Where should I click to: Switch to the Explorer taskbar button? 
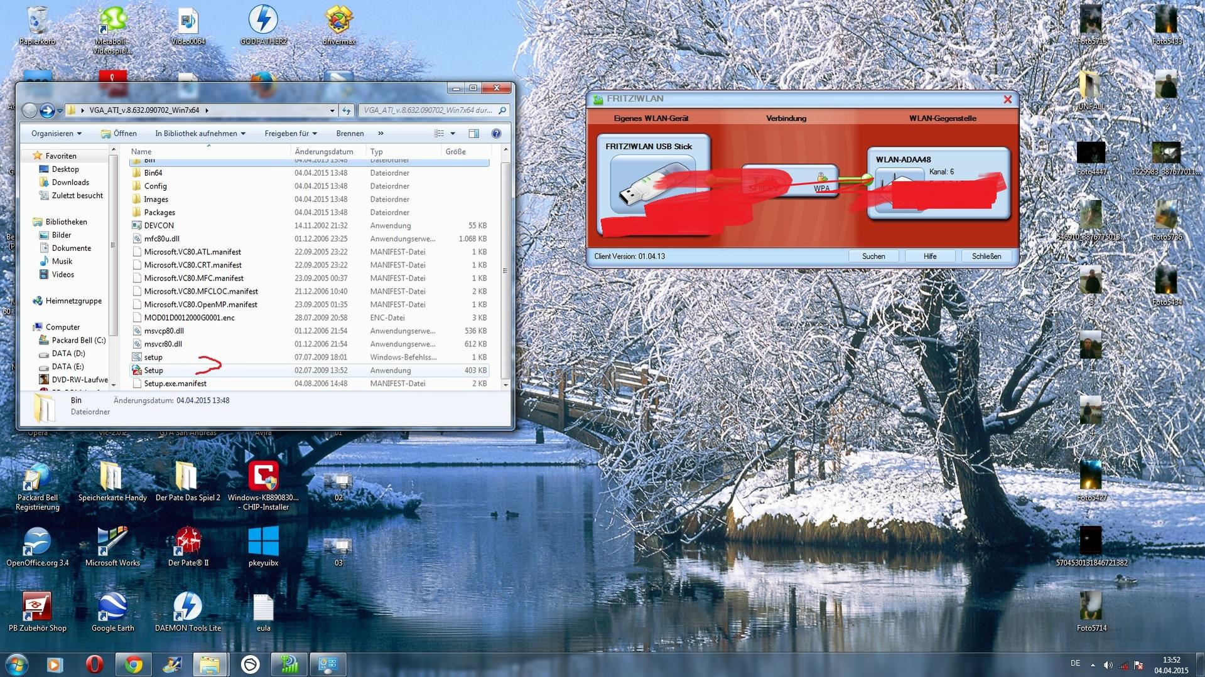pos(209,664)
